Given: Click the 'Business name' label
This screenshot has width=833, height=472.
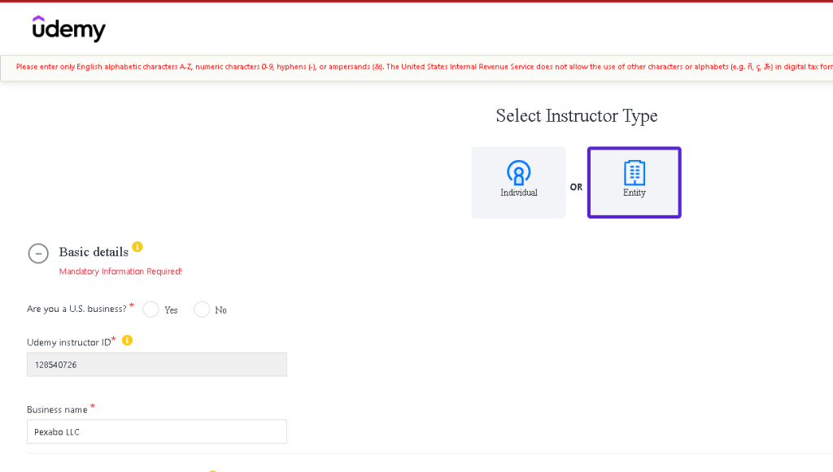Looking at the screenshot, I should tap(57, 409).
